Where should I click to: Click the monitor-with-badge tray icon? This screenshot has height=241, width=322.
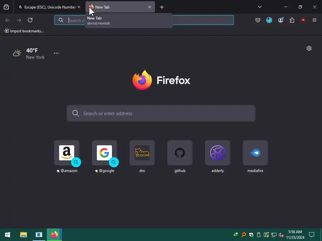point(266,235)
